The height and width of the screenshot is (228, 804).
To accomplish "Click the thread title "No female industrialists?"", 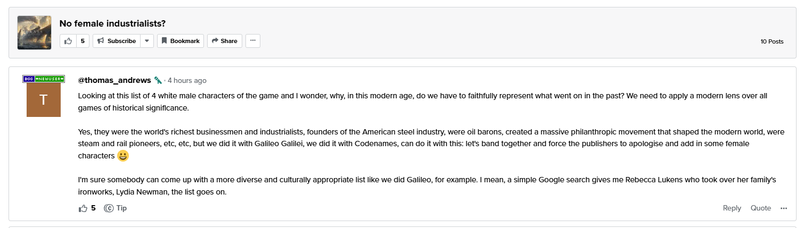I will coord(112,23).
